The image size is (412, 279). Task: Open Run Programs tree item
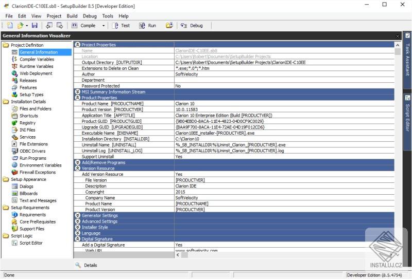(33, 158)
